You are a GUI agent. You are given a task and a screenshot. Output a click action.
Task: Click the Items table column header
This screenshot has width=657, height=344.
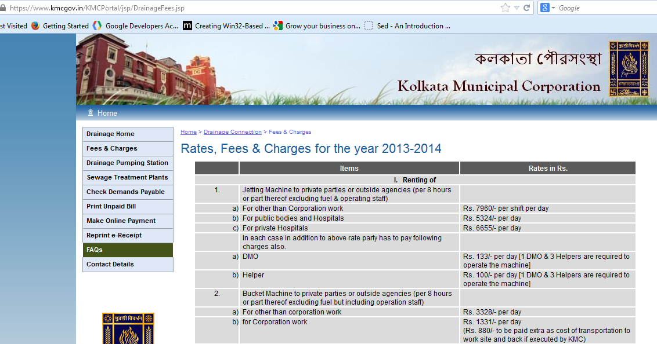[349, 168]
